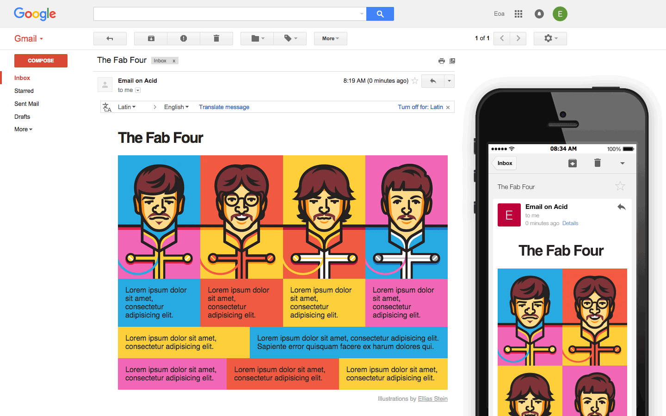The width and height of the screenshot is (666, 416).
Task: Tap trash icon in phone preview
Action: click(x=598, y=163)
